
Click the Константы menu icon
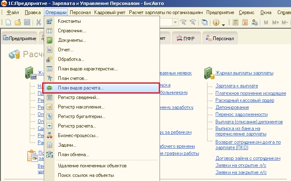coord(49,21)
